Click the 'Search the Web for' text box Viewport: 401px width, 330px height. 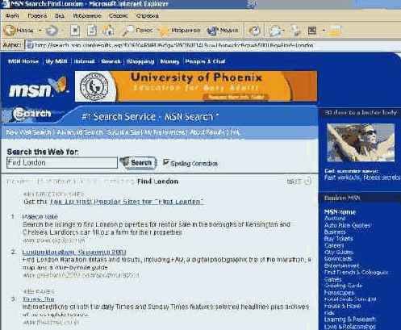tap(62, 163)
